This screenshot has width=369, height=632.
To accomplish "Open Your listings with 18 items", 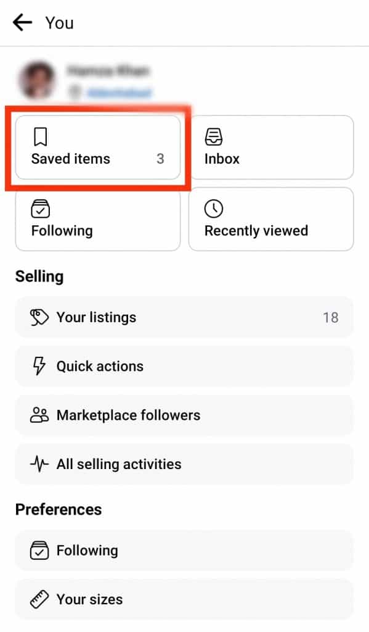I will pos(184,317).
